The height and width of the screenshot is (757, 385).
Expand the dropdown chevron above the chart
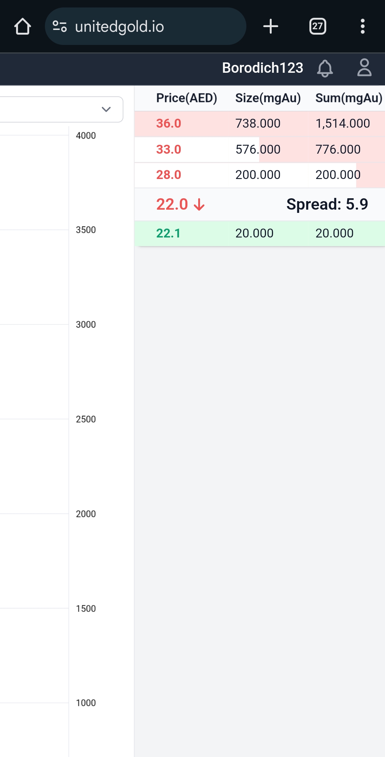pyautogui.click(x=106, y=109)
